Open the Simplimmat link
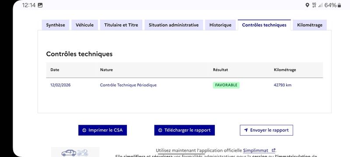The width and height of the screenshot is (350, 157). point(255,150)
